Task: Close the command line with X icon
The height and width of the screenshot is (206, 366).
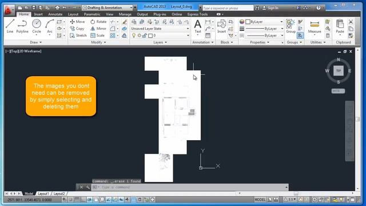Action: pos(81,187)
